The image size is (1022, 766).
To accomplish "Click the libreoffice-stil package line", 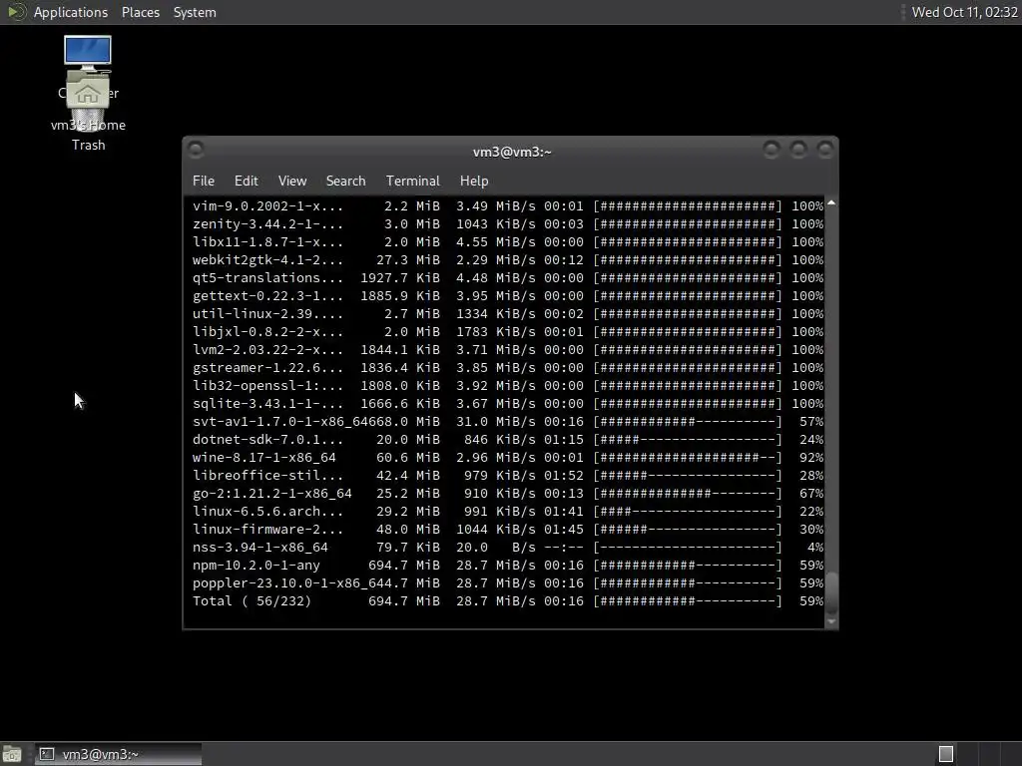I will click(x=508, y=476).
